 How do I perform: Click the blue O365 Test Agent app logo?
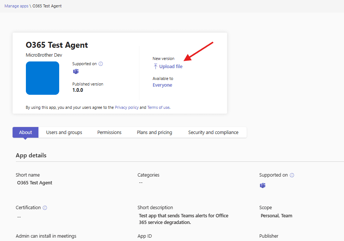point(43,78)
